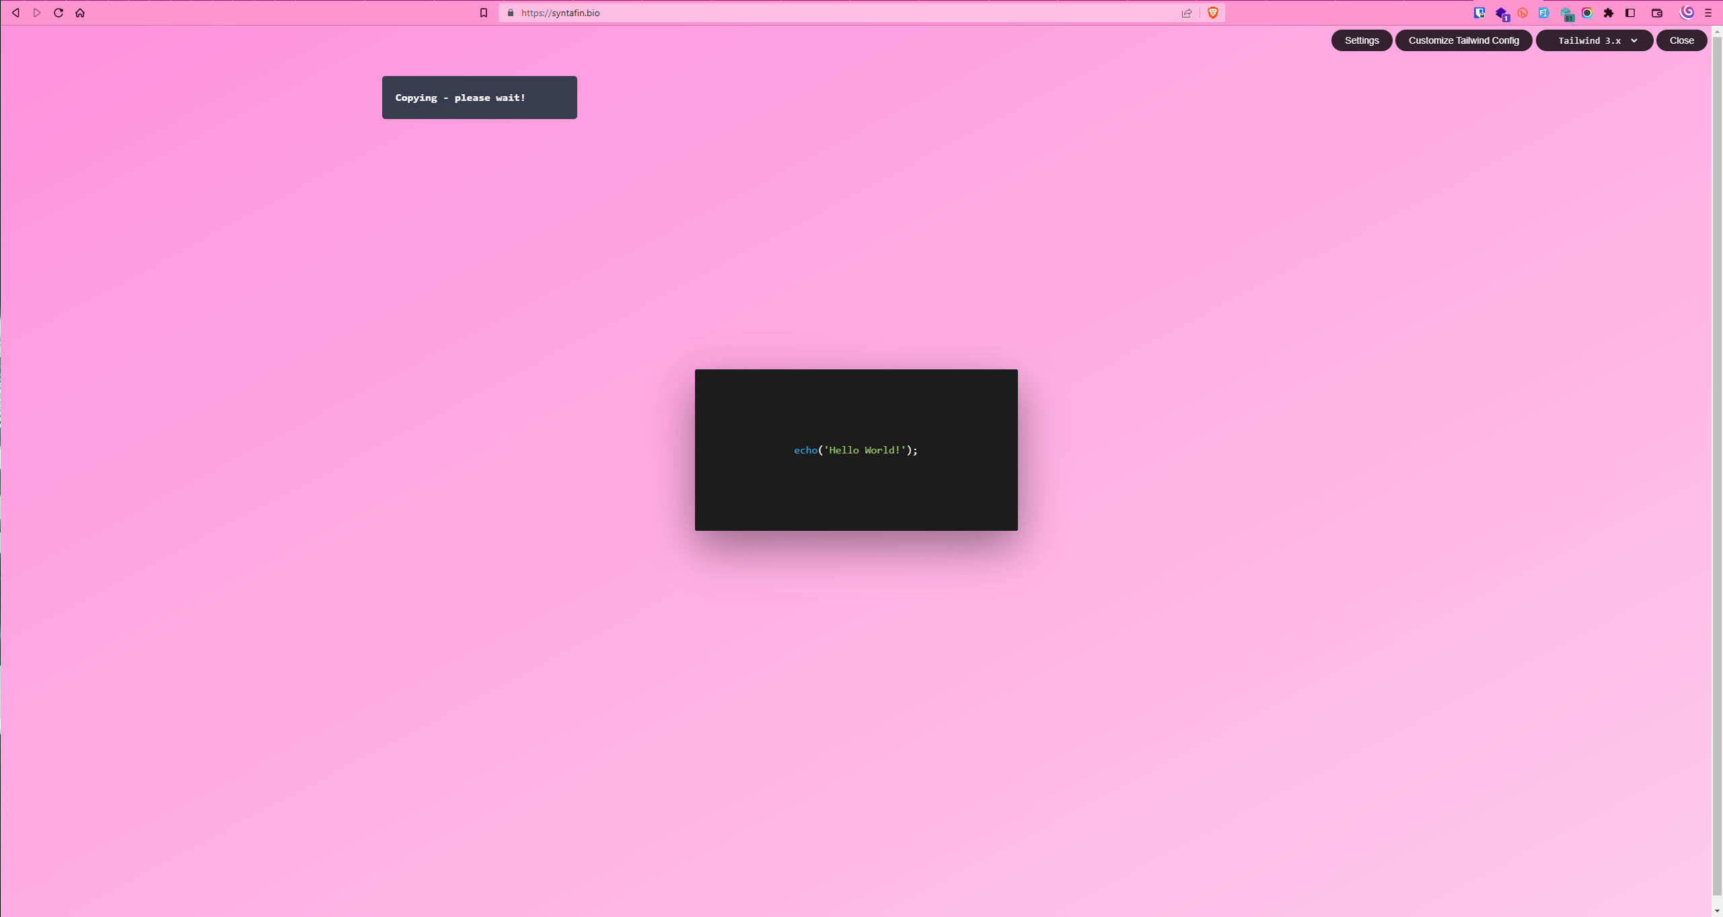Screen dimensions: 1723x917
Task: Open the Settings panel
Action: click(x=1361, y=40)
